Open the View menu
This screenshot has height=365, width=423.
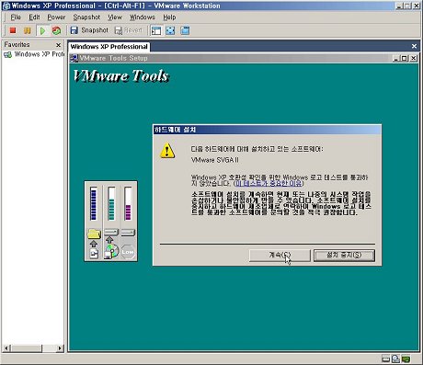pos(115,17)
